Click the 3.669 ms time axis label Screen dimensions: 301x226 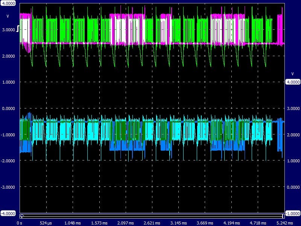pos(205,223)
